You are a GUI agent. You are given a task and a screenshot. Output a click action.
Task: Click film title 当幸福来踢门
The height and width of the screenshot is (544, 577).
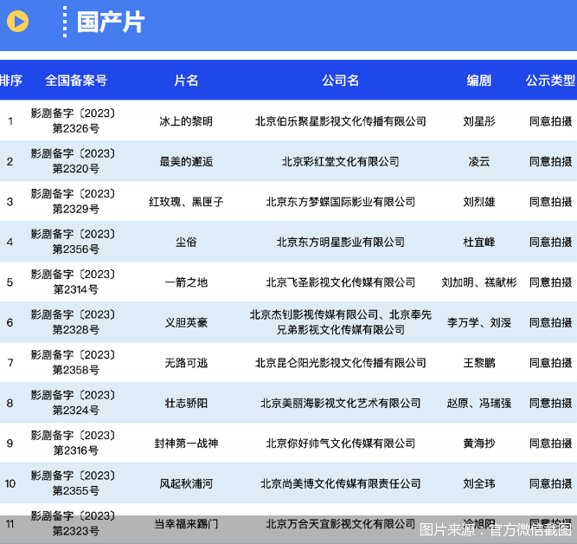[186, 524]
